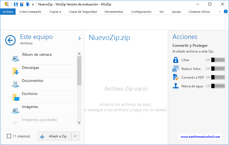Click the Convertir y Proteger heading

point(190,45)
